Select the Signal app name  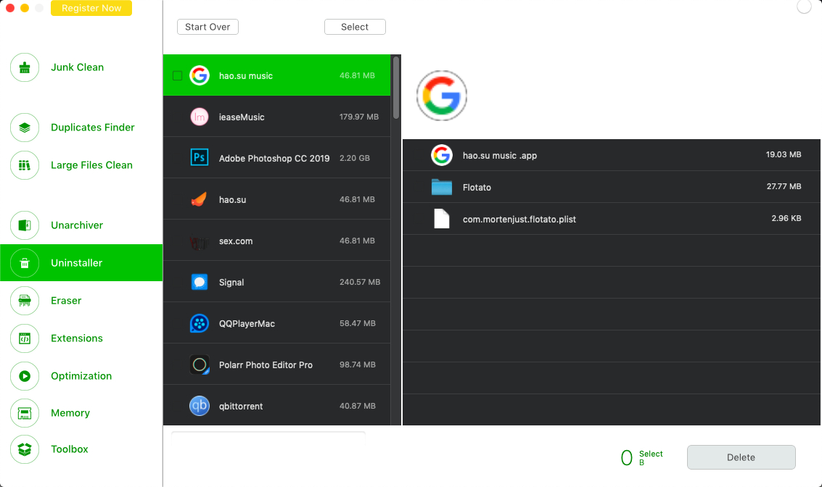point(231,282)
